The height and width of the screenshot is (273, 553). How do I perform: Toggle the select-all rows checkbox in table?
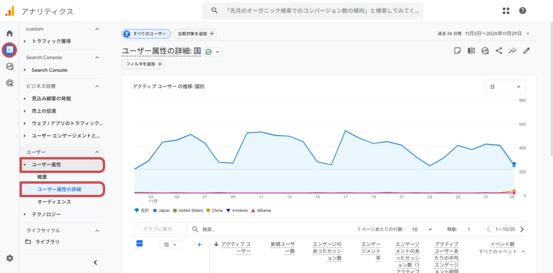coord(139,244)
